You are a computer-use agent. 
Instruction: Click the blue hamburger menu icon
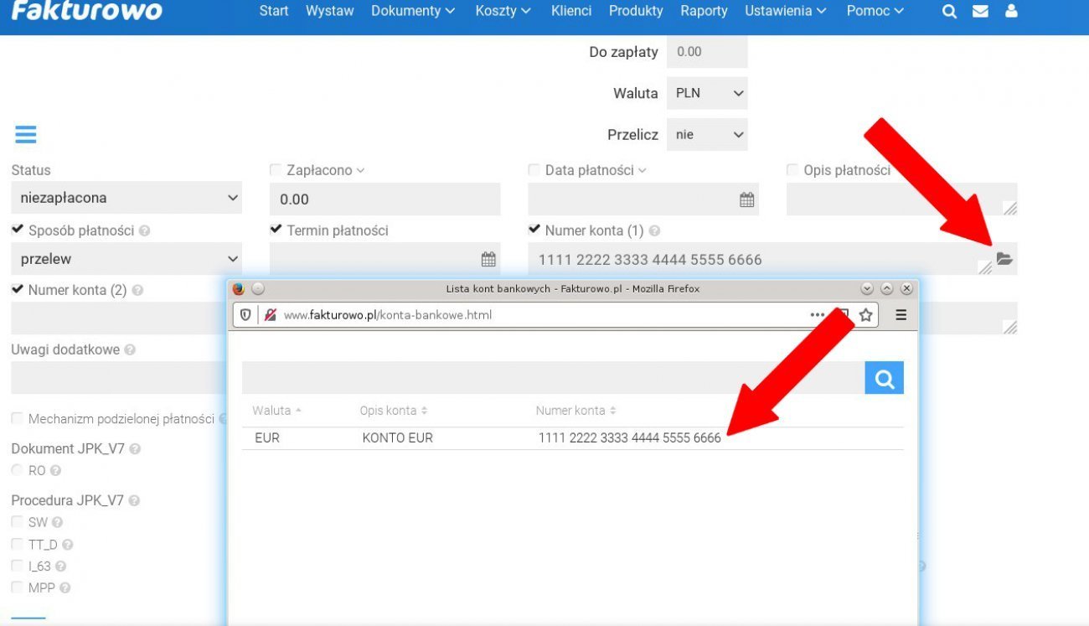click(x=25, y=135)
